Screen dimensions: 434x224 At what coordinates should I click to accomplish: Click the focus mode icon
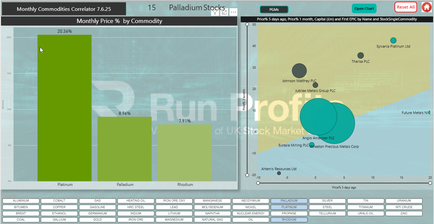(224, 12)
